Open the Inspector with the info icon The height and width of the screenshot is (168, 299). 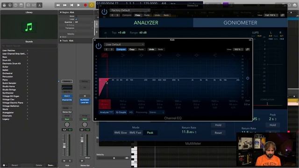click(x=10, y=5)
